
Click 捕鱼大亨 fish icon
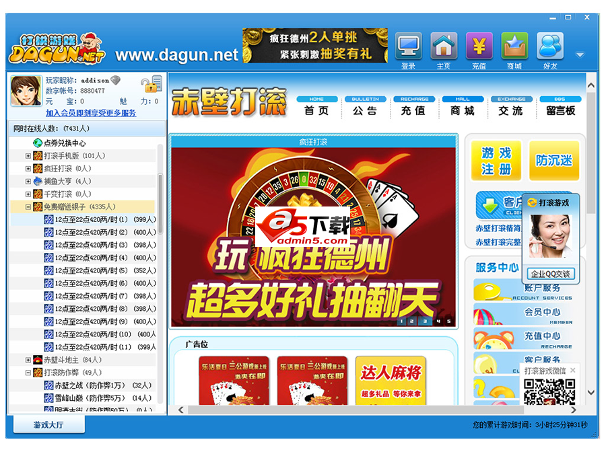point(38,181)
